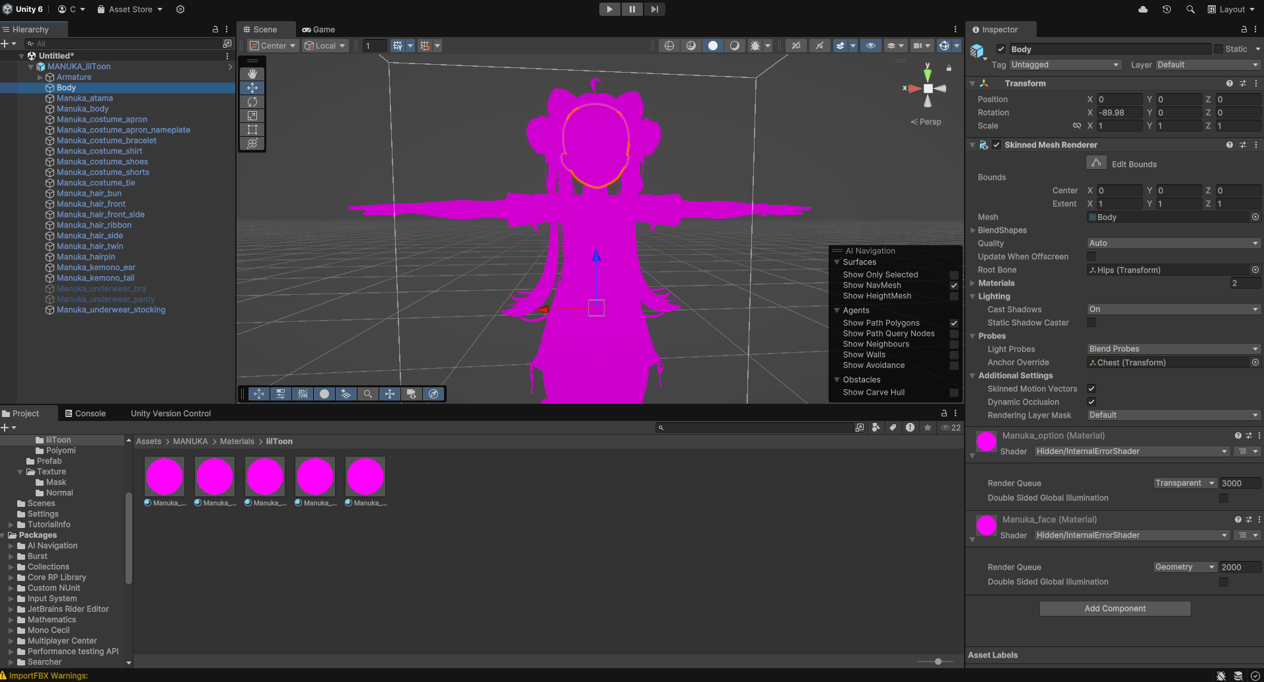Click the Edit Bounds icon button
The height and width of the screenshot is (682, 1264).
[x=1096, y=163]
